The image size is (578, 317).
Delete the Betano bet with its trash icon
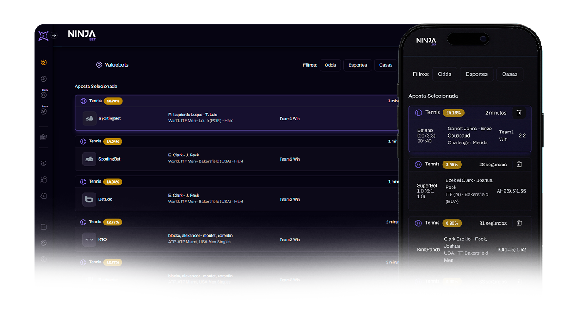(519, 113)
